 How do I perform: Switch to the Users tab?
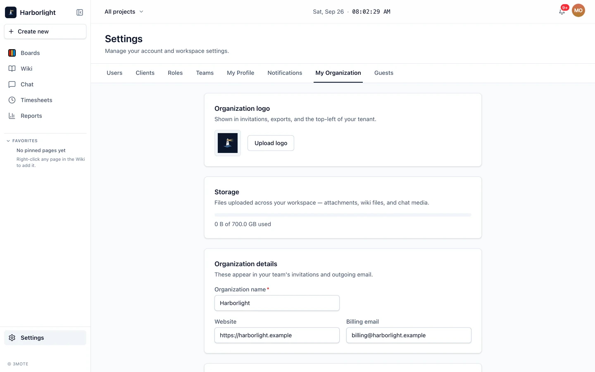coord(114,73)
